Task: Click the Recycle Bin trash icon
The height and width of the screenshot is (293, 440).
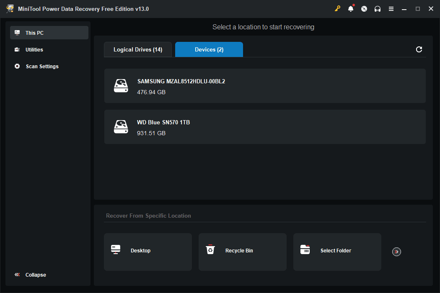Action: tap(210, 249)
